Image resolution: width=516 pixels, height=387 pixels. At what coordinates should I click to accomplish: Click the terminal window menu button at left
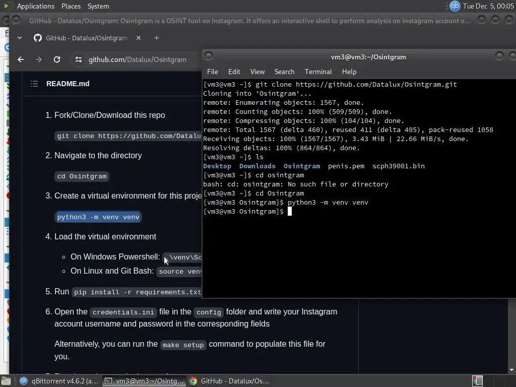click(209, 56)
